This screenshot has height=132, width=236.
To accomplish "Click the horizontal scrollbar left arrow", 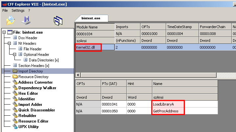I will tap(78, 75).
